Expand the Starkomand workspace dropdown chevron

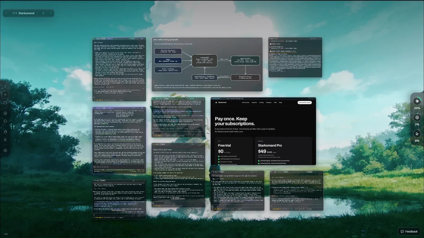[x=37, y=13]
